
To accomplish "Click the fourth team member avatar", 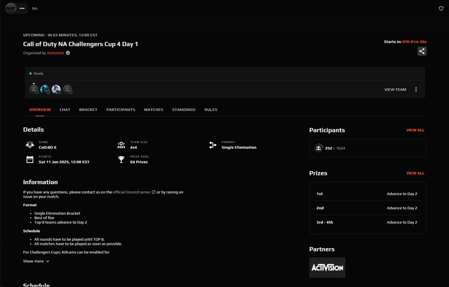I will point(67,89).
